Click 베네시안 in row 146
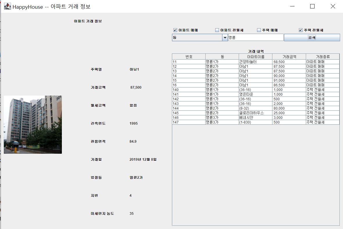 246,118
